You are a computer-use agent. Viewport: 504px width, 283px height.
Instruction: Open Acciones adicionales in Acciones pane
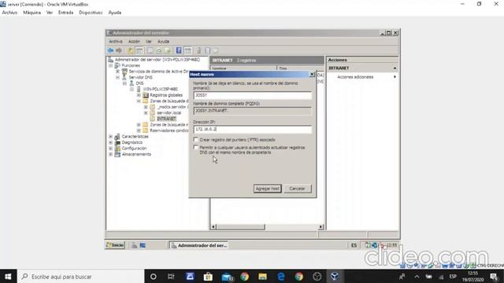pos(355,77)
